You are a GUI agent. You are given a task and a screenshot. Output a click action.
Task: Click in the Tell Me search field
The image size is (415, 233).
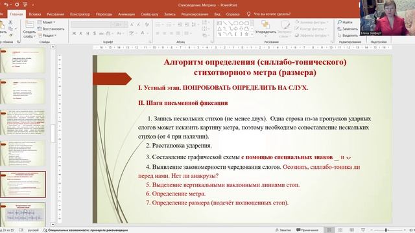click(272, 14)
